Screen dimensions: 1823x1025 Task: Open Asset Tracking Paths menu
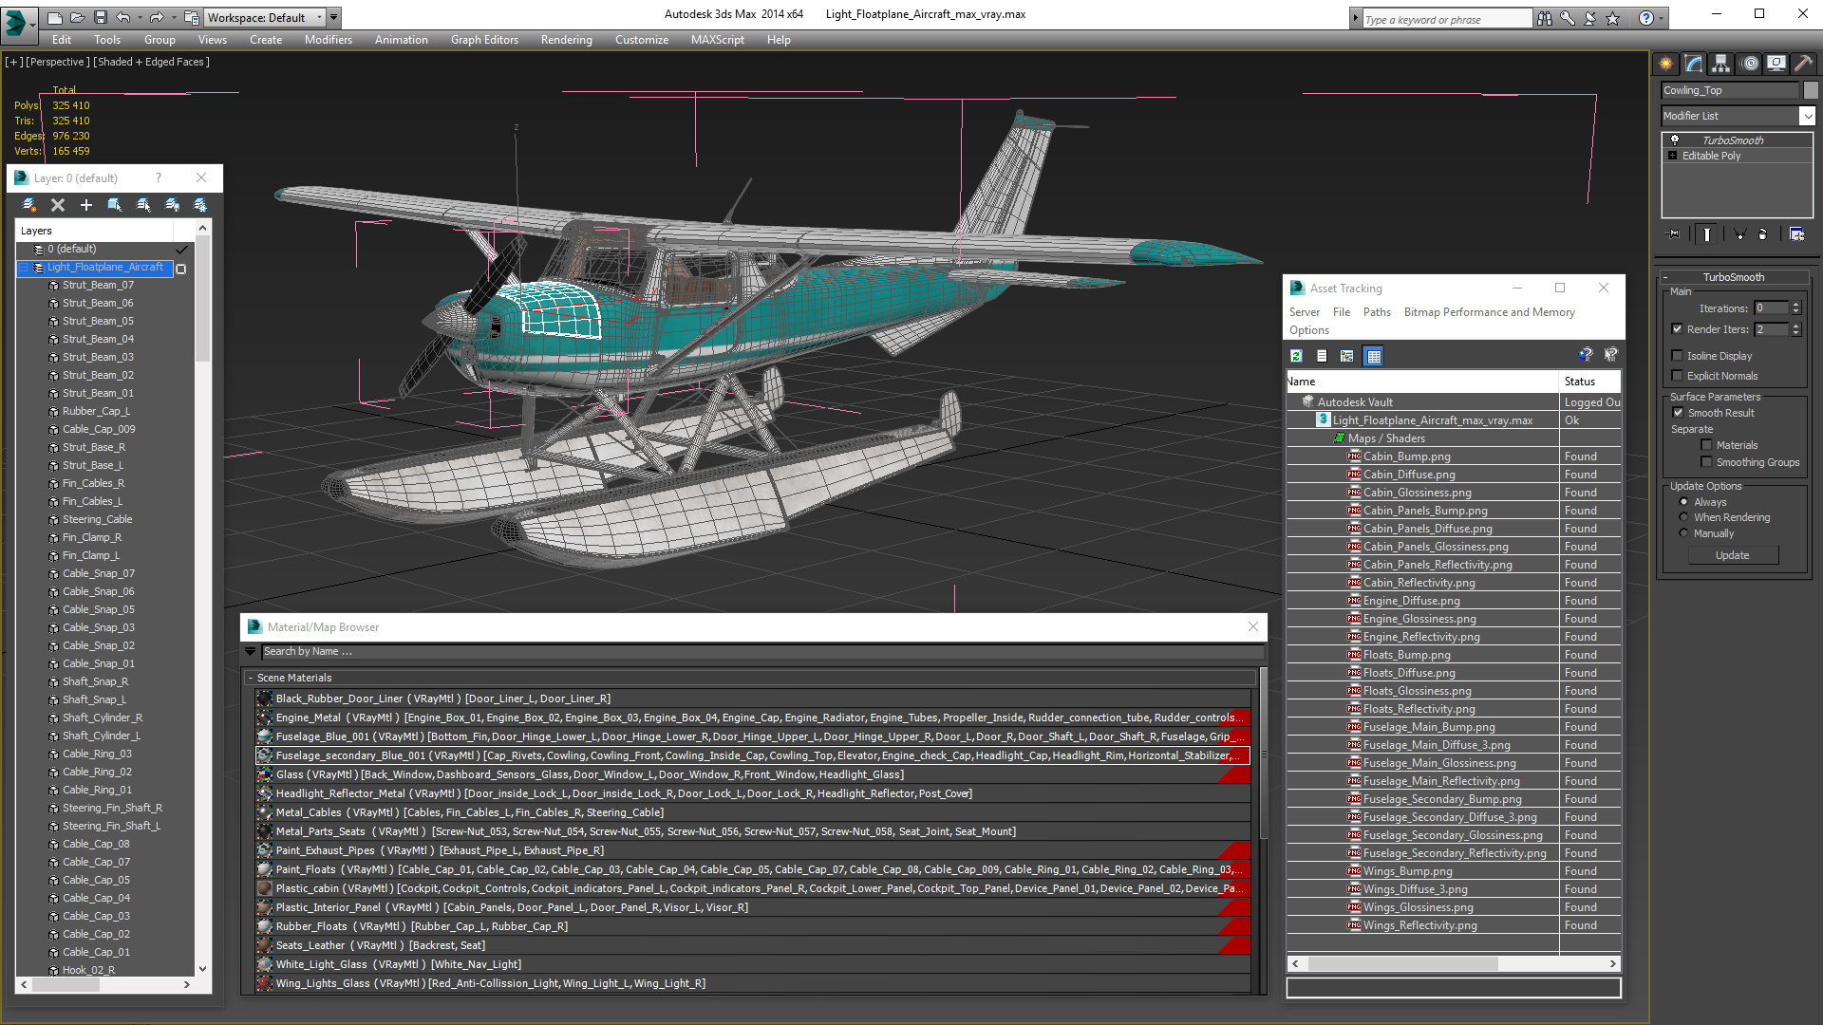click(1376, 312)
